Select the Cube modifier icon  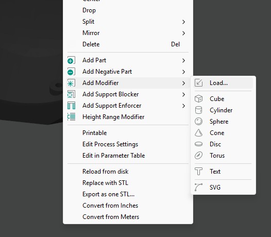[x=198, y=99]
